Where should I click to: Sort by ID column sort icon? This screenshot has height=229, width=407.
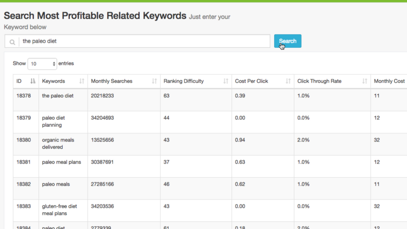[33, 81]
